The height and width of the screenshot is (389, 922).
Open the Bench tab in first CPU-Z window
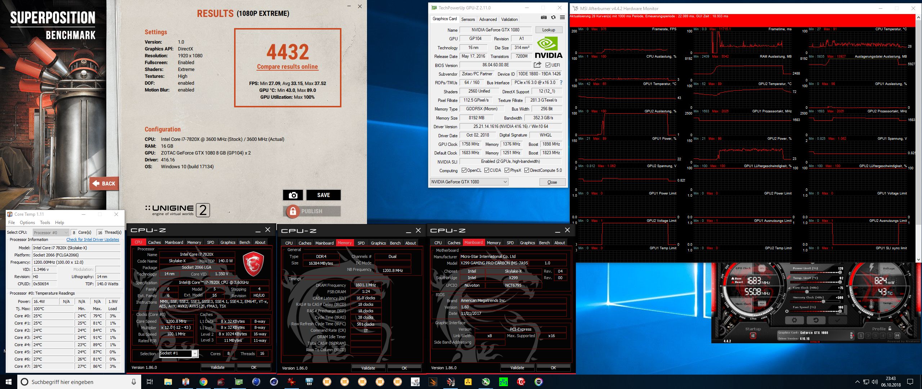coord(245,242)
